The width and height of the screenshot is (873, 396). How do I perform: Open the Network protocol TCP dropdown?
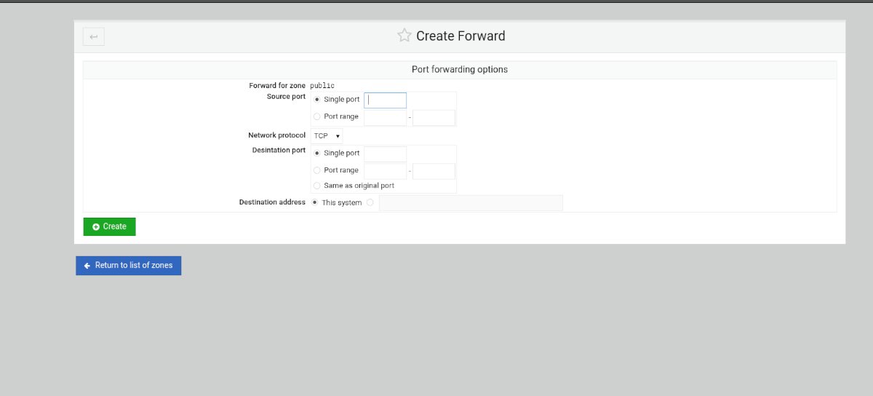click(327, 135)
